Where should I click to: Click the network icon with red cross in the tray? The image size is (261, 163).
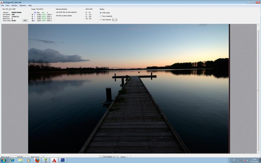[x=244, y=160]
